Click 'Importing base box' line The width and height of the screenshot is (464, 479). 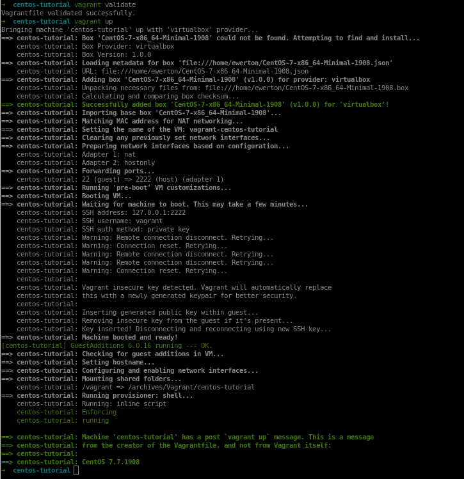click(x=141, y=113)
